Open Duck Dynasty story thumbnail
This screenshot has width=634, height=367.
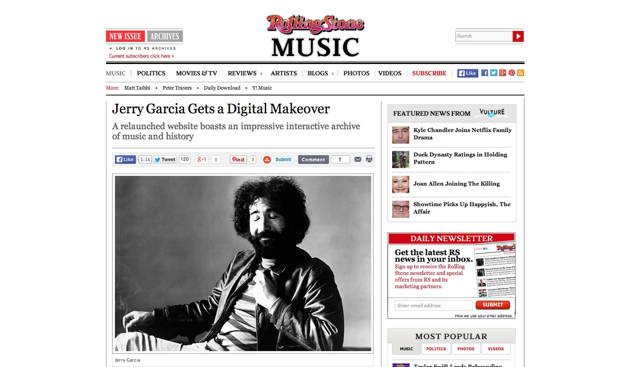[401, 159]
